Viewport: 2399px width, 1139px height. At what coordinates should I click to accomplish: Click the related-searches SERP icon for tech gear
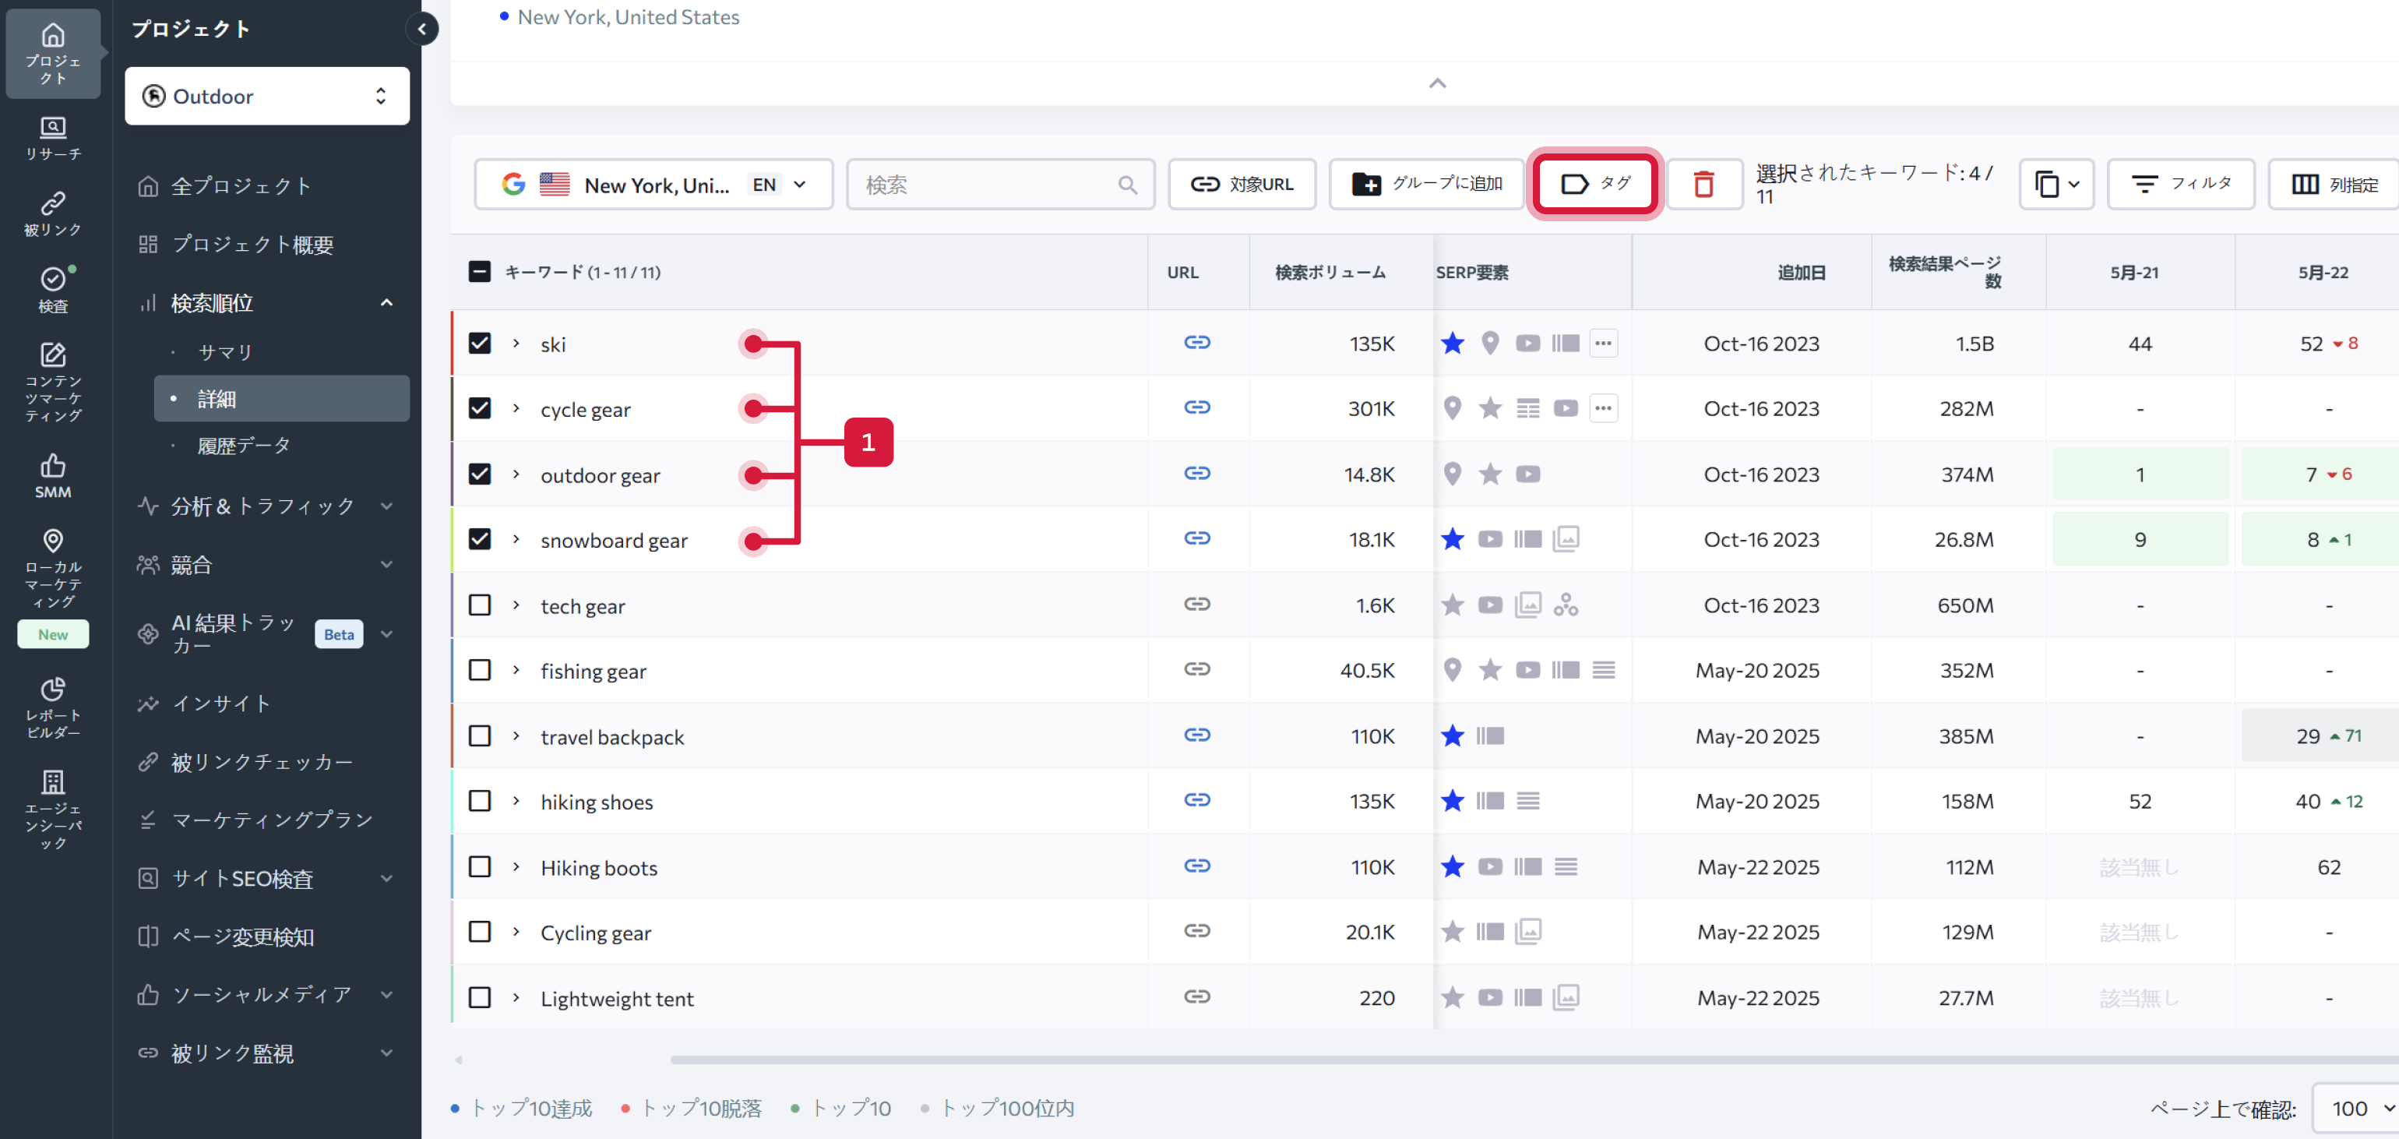point(1566,605)
